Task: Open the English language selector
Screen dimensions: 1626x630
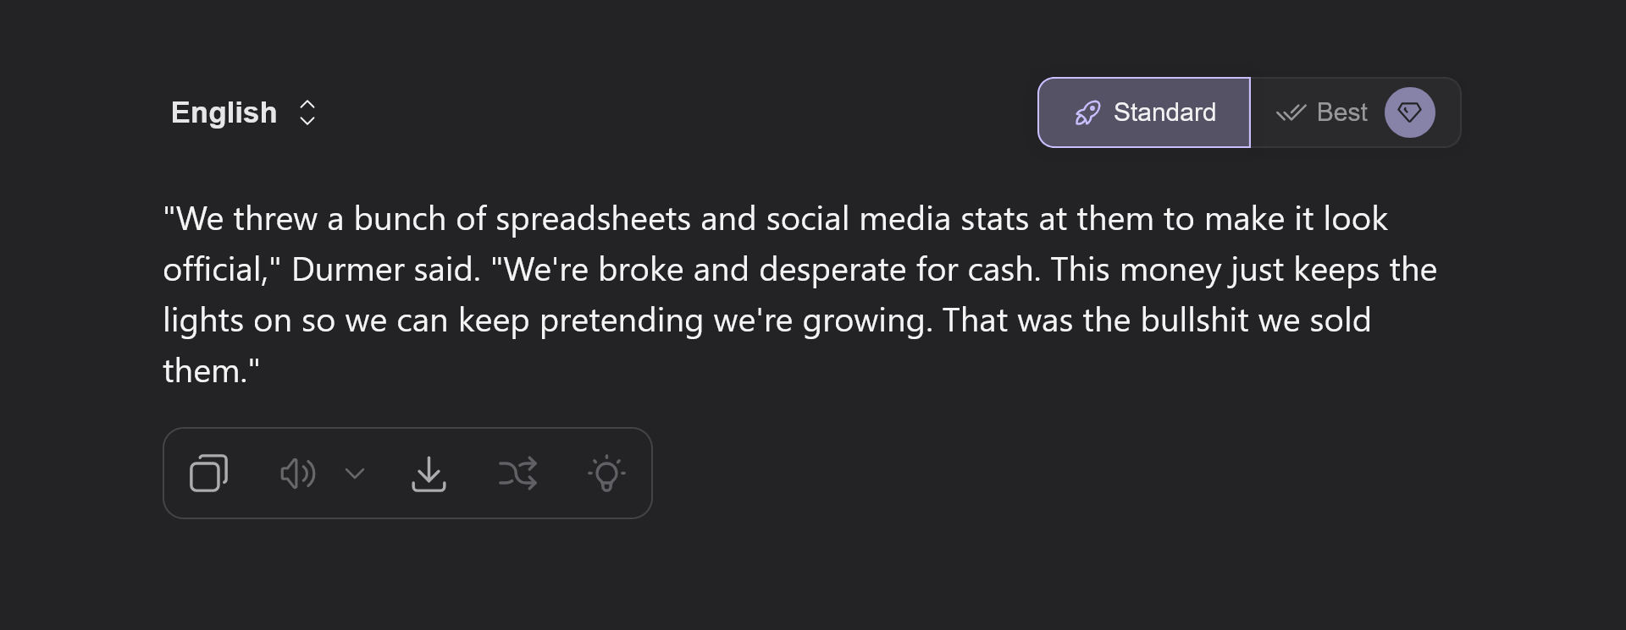Action: (224, 112)
